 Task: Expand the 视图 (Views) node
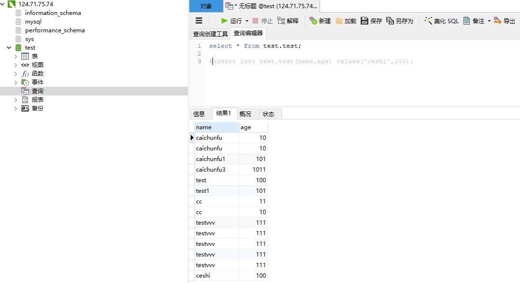(x=15, y=65)
